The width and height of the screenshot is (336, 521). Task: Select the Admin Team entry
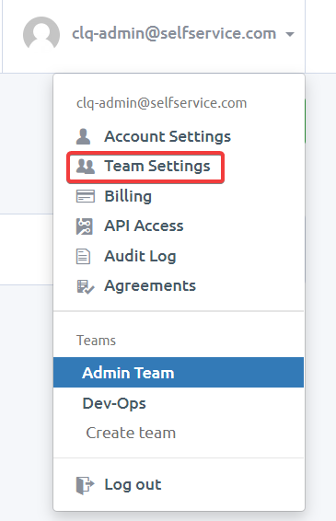179,373
